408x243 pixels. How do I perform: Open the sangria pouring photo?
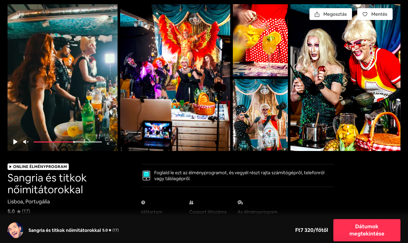point(260,40)
